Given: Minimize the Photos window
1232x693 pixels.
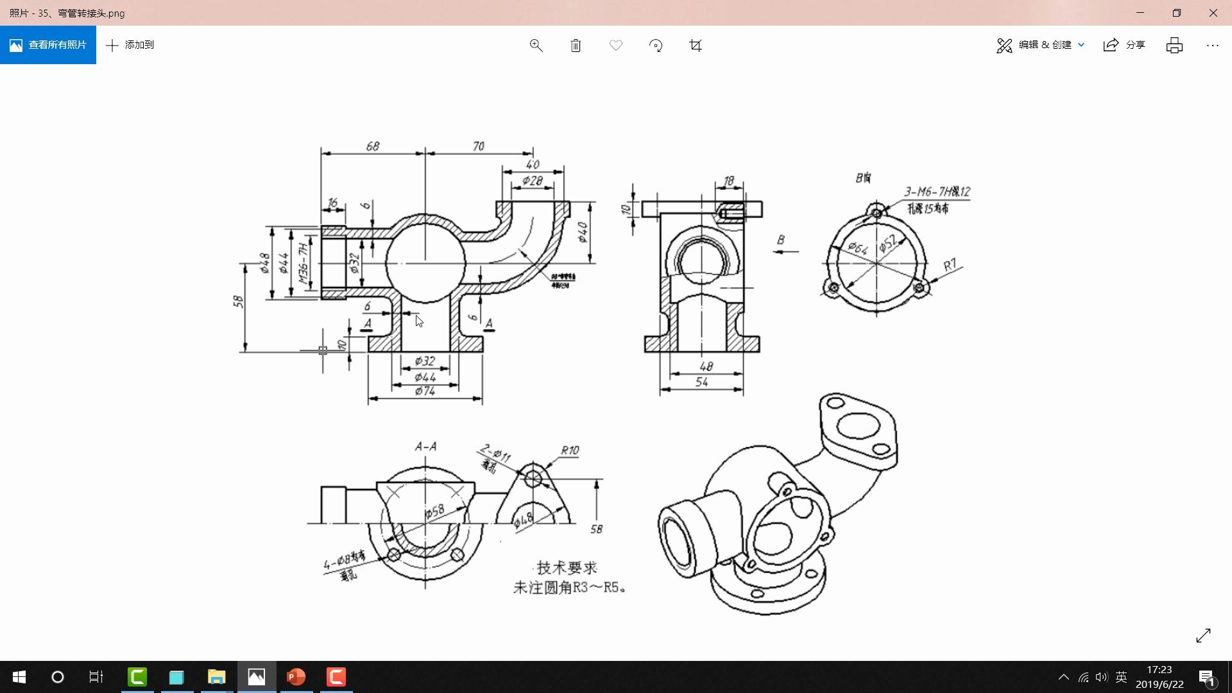Looking at the screenshot, I should click(x=1140, y=13).
